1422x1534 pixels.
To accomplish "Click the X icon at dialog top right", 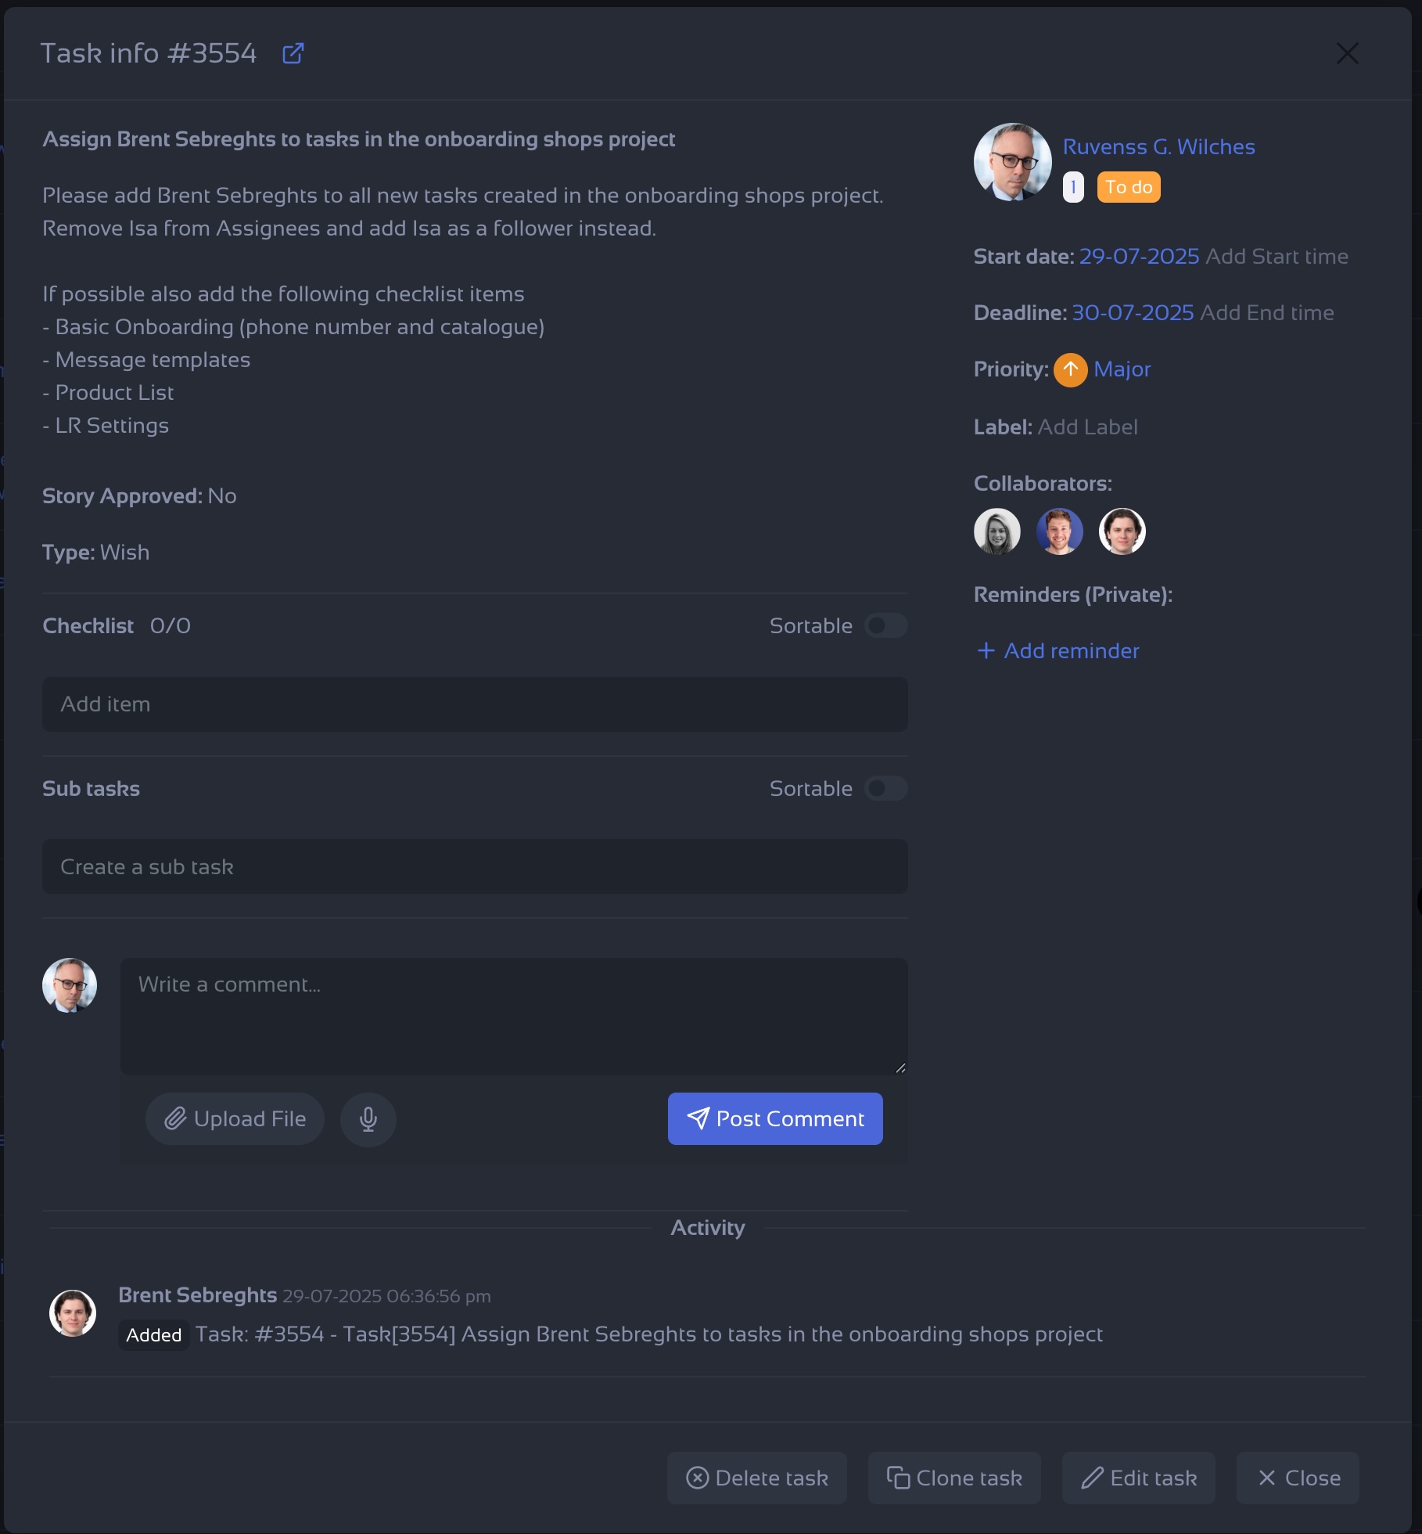I will (x=1347, y=53).
